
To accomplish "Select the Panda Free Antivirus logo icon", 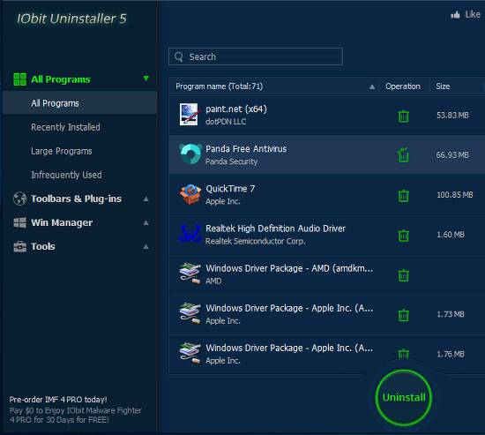I will pos(190,154).
